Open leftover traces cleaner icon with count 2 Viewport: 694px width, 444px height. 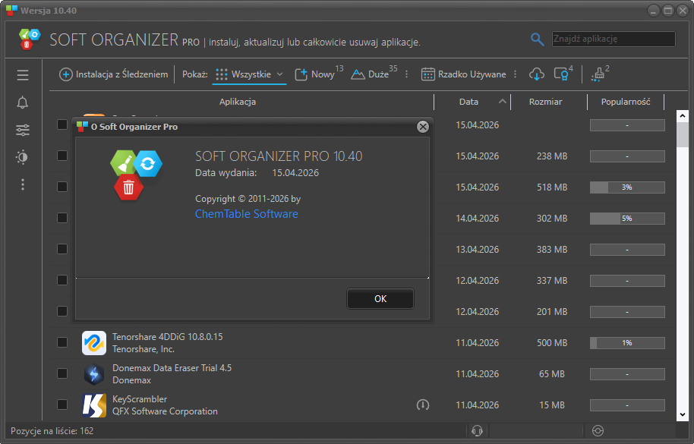600,74
